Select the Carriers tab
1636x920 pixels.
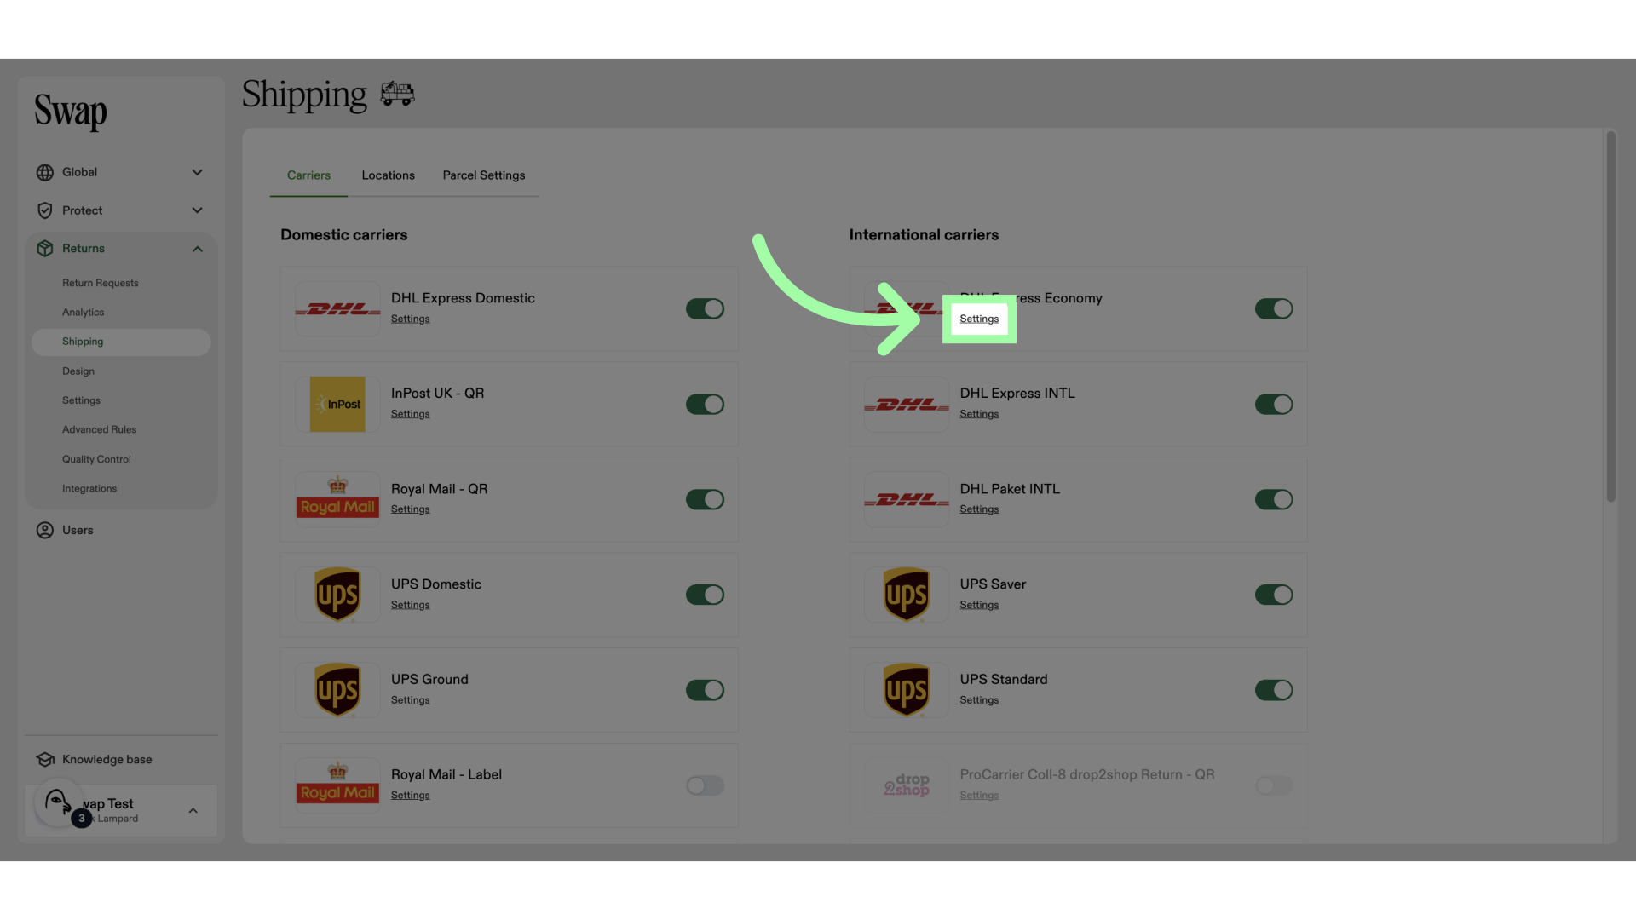pyautogui.click(x=308, y=175)
